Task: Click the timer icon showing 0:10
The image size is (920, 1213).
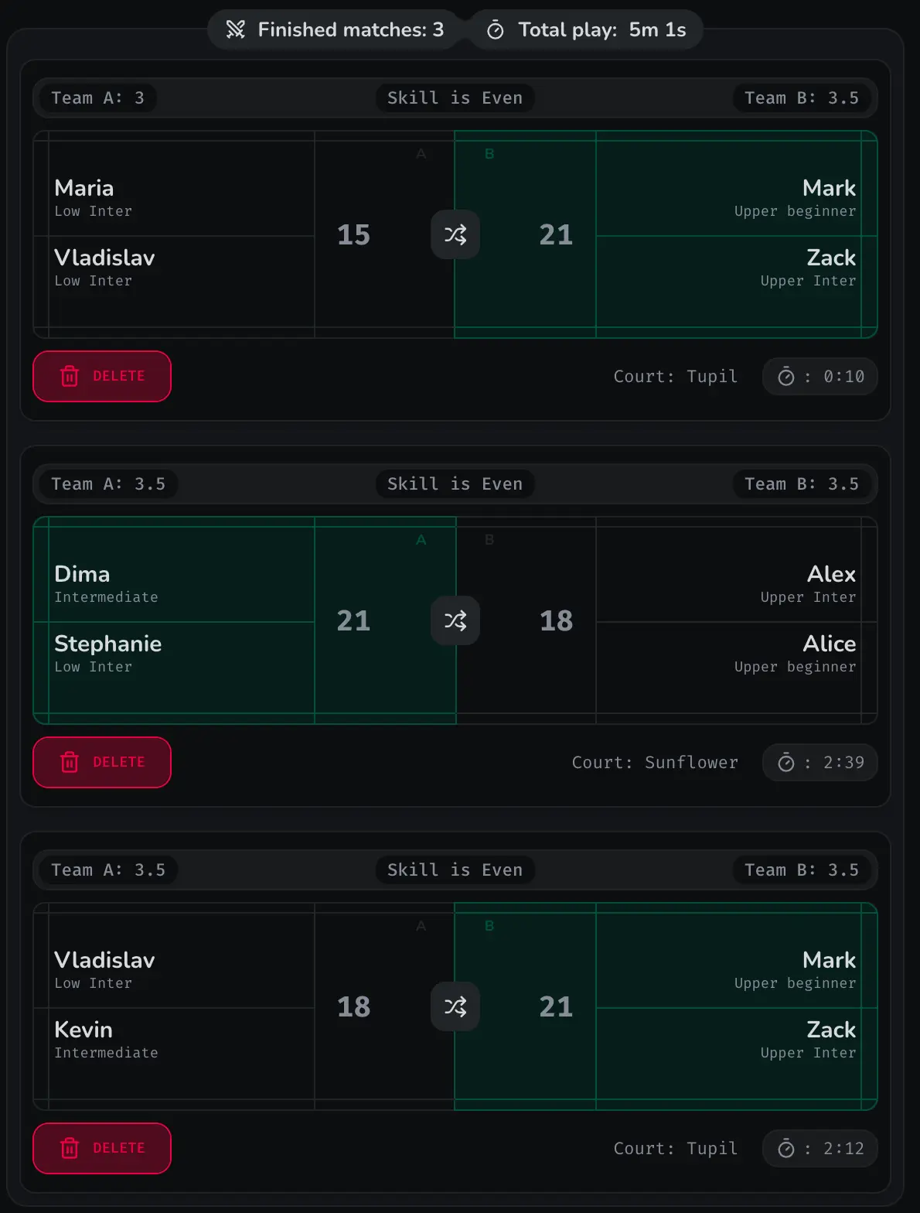Action: coord(787,377)
